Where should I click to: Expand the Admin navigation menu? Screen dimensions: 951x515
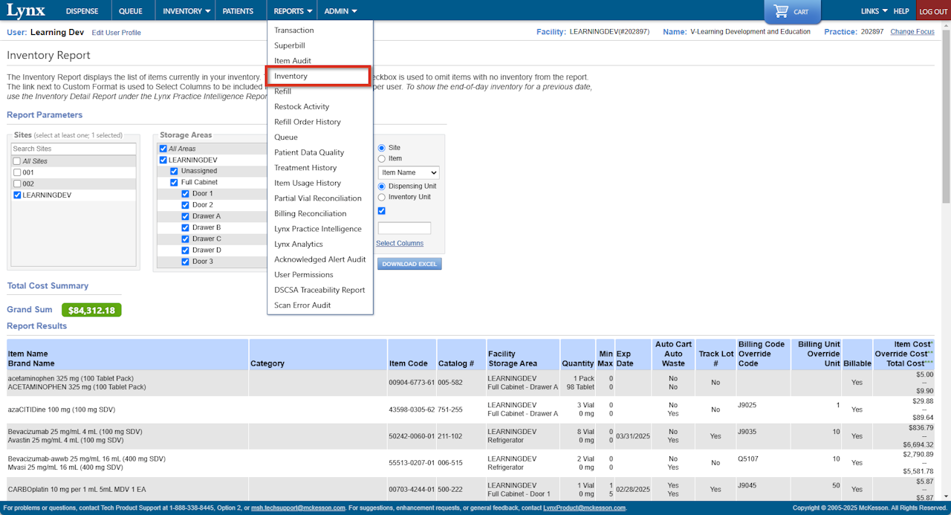(x=340, y=11)
